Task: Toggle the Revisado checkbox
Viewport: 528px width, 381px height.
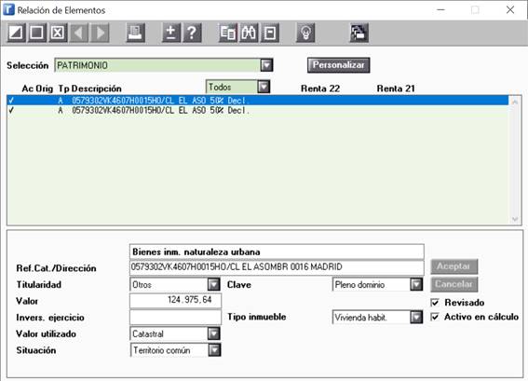Action: click(x=435, y=303)
